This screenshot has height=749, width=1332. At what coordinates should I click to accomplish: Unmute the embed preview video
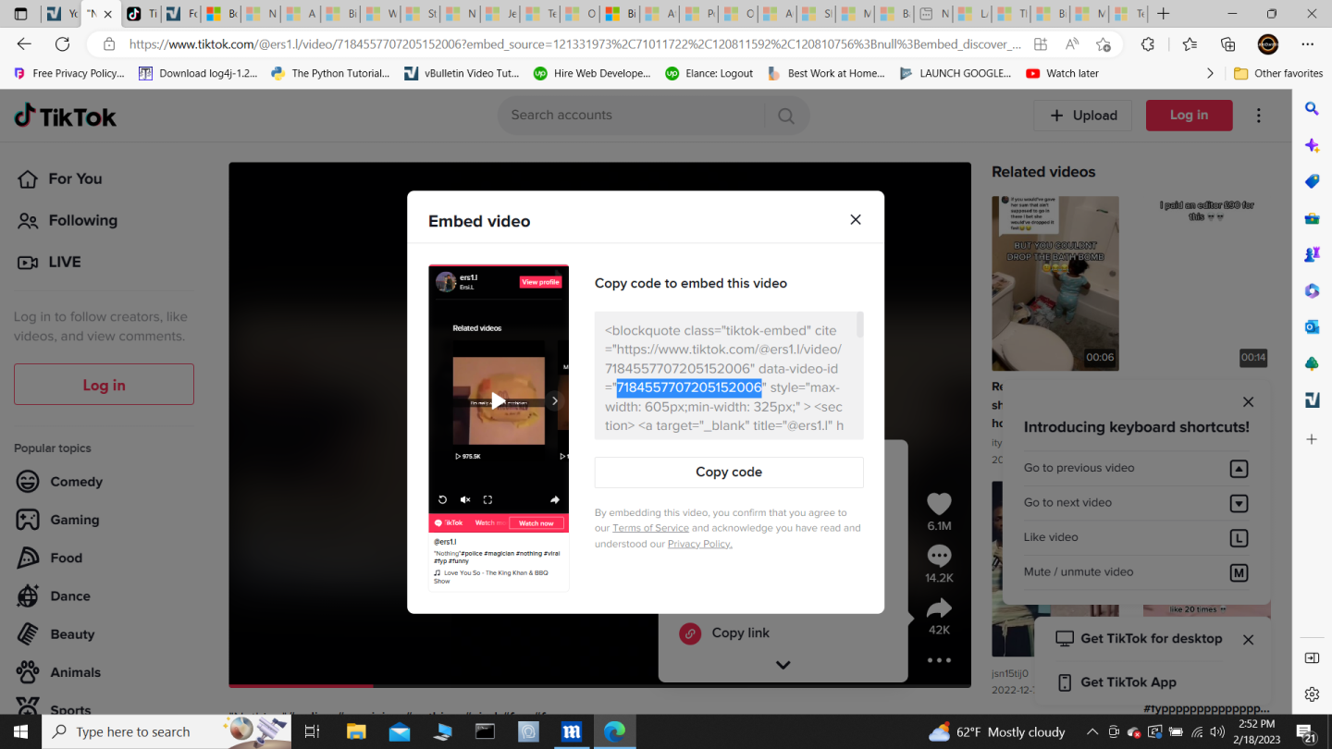pos(465,499)
